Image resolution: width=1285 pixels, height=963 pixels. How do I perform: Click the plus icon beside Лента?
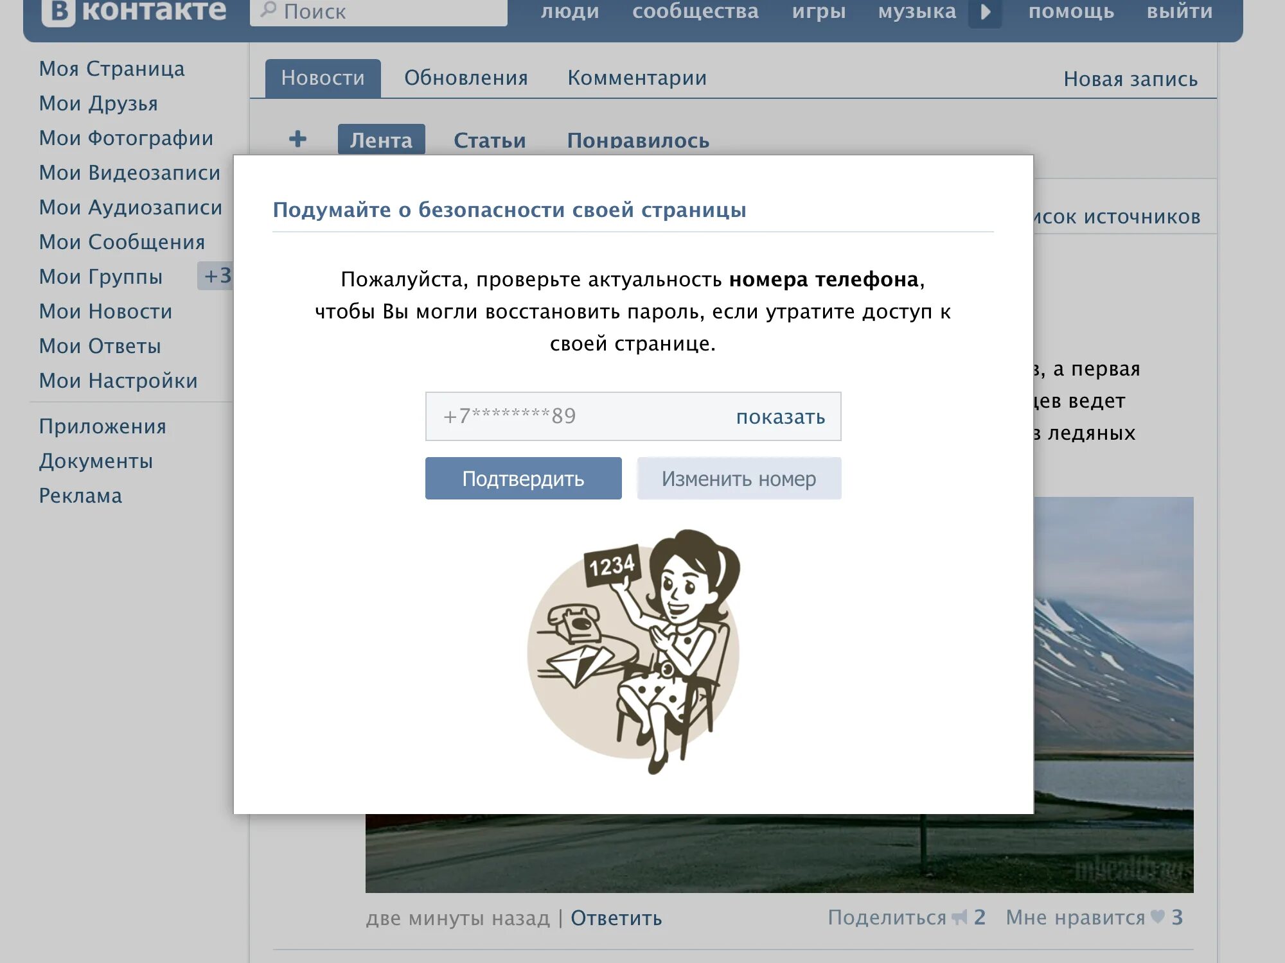[x=297, y=139]
